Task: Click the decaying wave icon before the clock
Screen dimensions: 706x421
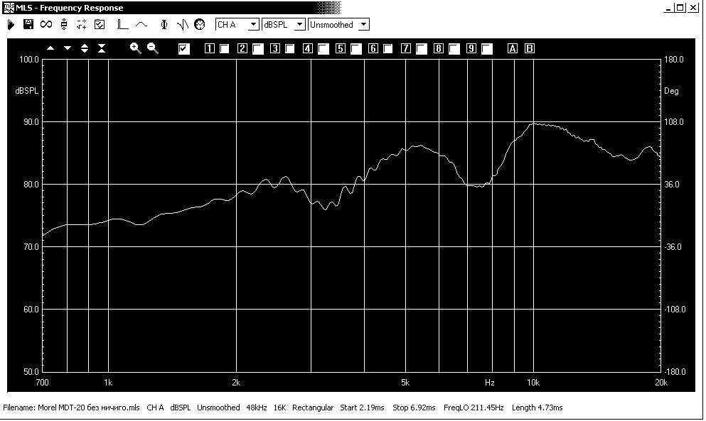Action: point(182,25)
